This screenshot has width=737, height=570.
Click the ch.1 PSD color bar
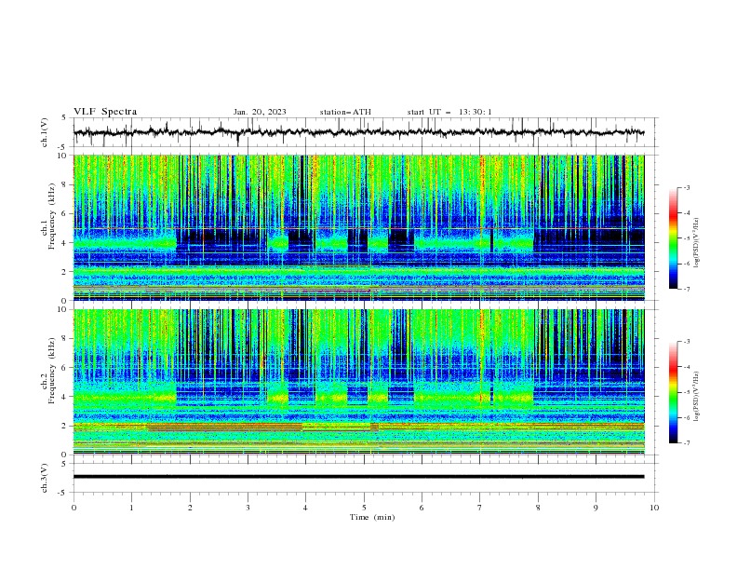(x=674, y=238)
